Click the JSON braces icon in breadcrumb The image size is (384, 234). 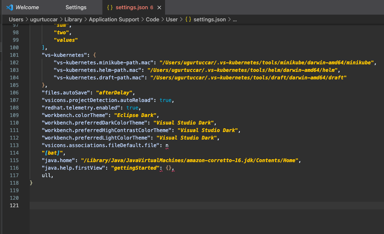pyautogui.click(x=188, y=19)
